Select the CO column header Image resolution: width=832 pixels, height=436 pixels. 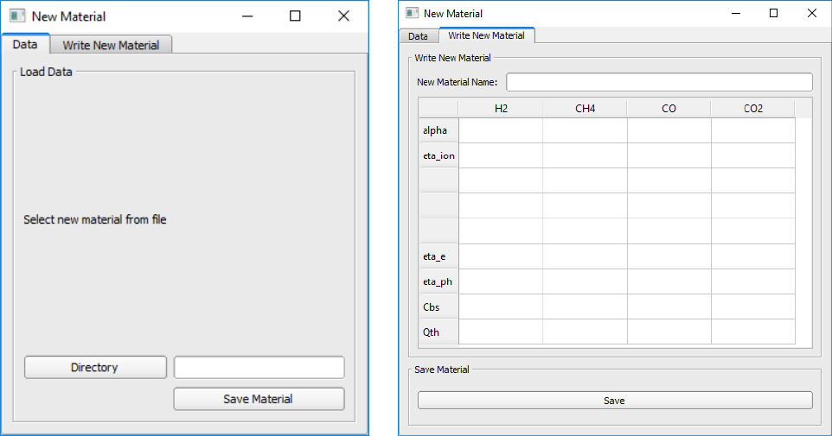pyautogui.click(x=669, y=109)
